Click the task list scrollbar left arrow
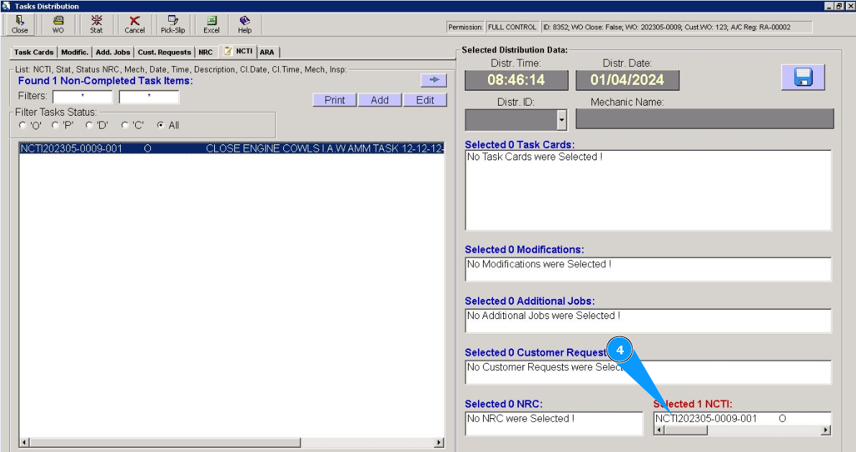 [24, 442]
